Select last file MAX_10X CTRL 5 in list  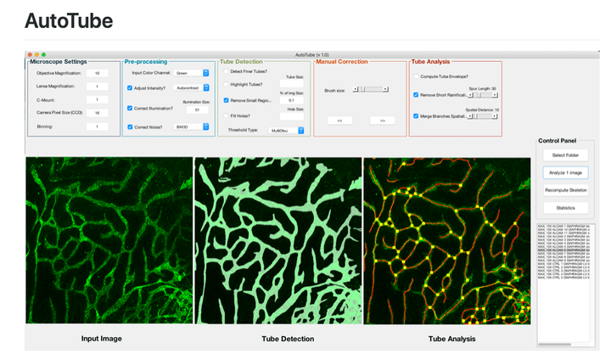click(563, 278)
